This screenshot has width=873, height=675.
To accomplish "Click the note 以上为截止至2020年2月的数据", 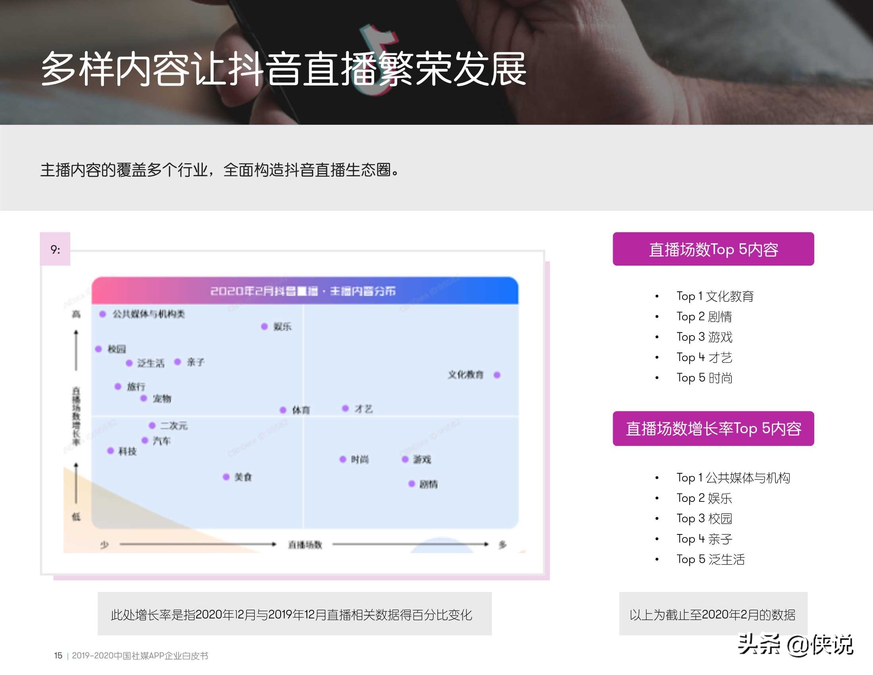I will (712, 615).
